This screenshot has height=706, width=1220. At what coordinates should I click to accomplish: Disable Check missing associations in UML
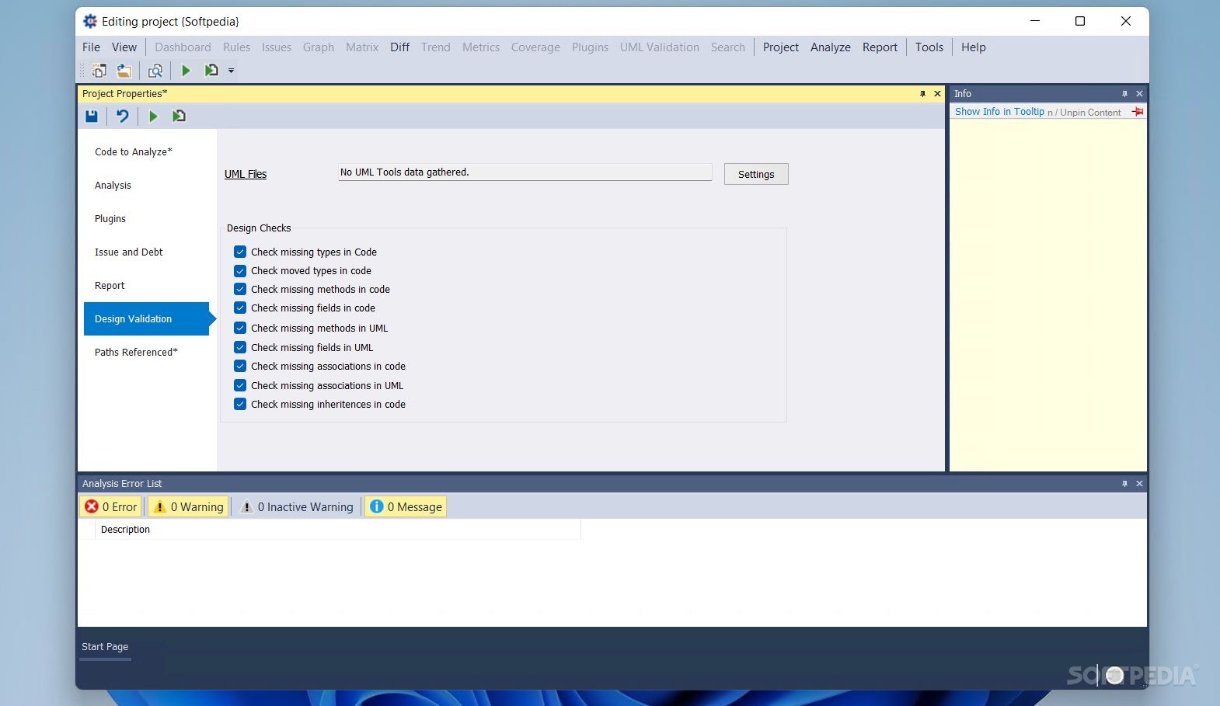(x=240, y=385)
